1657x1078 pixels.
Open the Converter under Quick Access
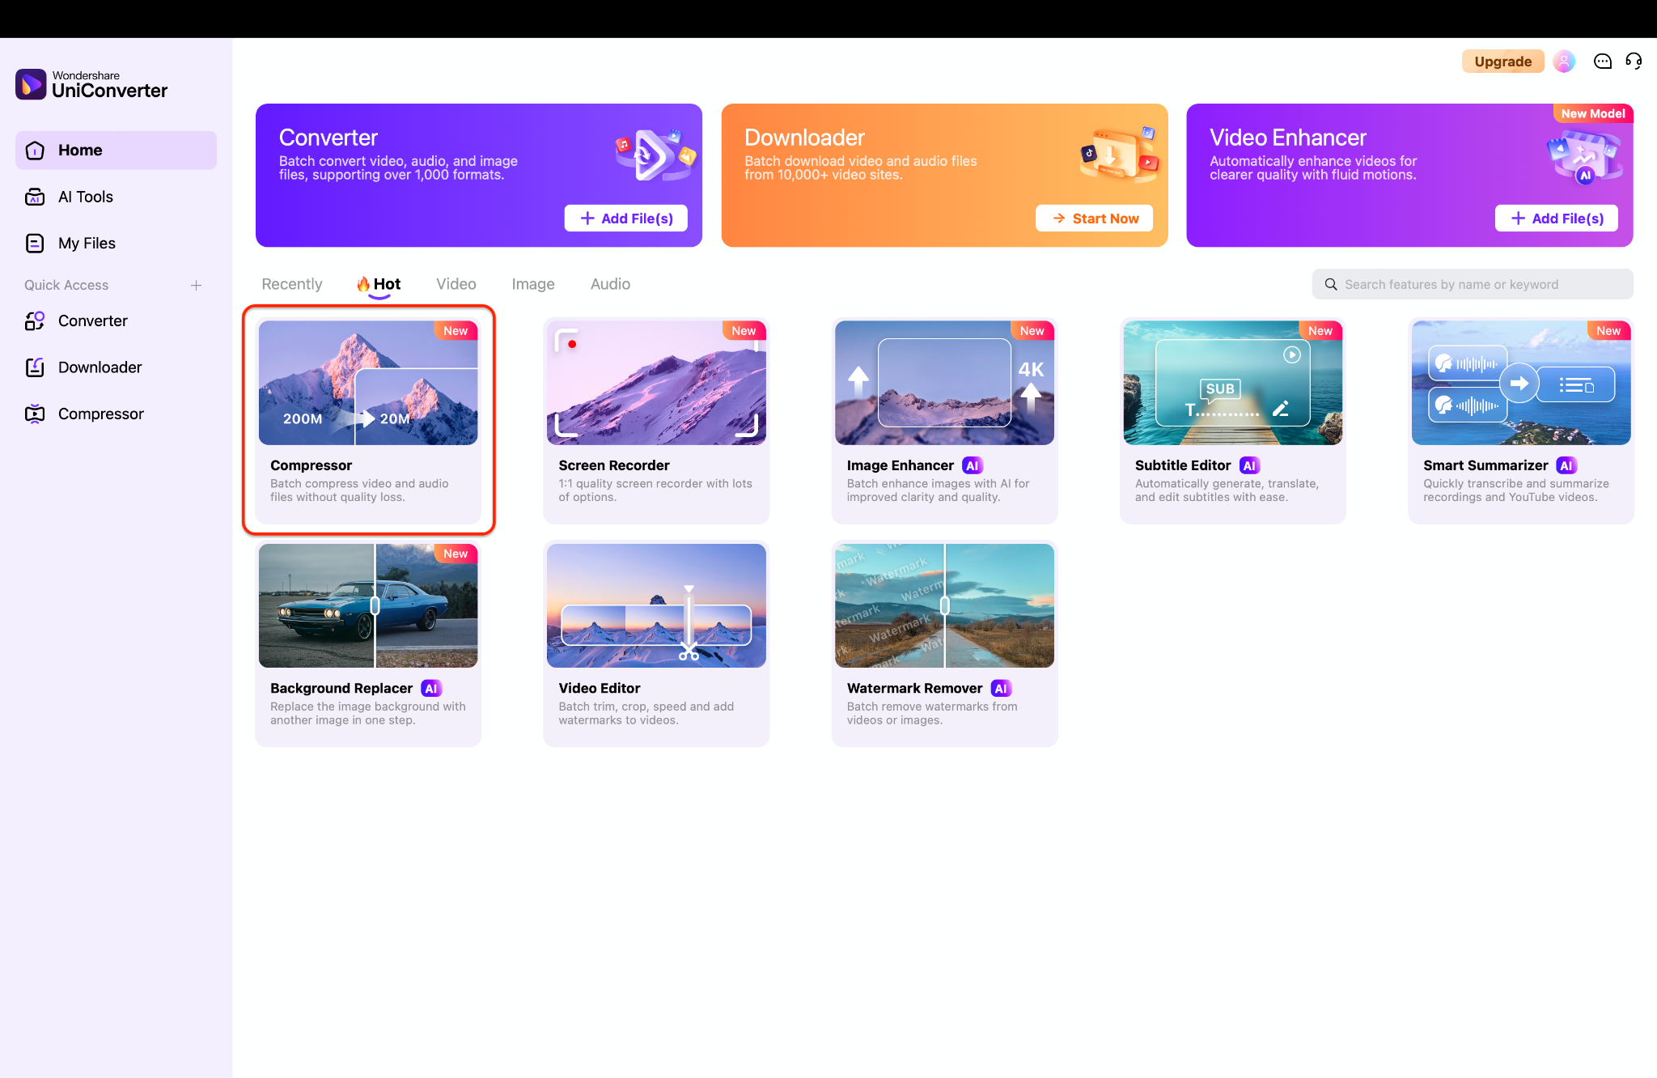tap(92, 320)
